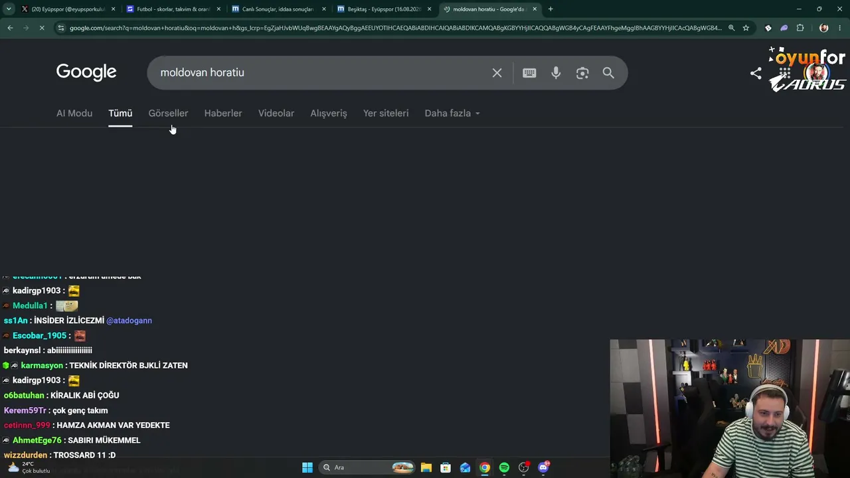Screen dimensions: 850x478
Task: Open the on-screen keyboard input tool
Action: pos(529,73)
